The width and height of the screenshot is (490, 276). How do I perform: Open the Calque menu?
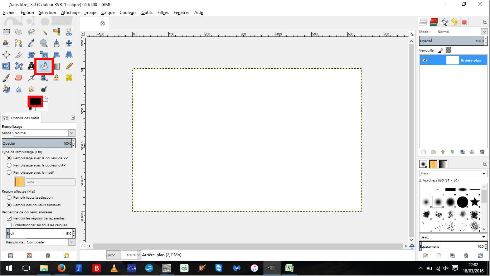point(108,13)
